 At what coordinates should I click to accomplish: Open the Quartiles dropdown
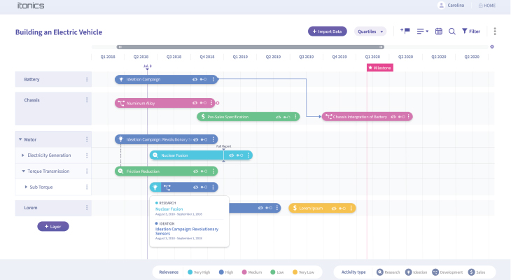[370, 31]
